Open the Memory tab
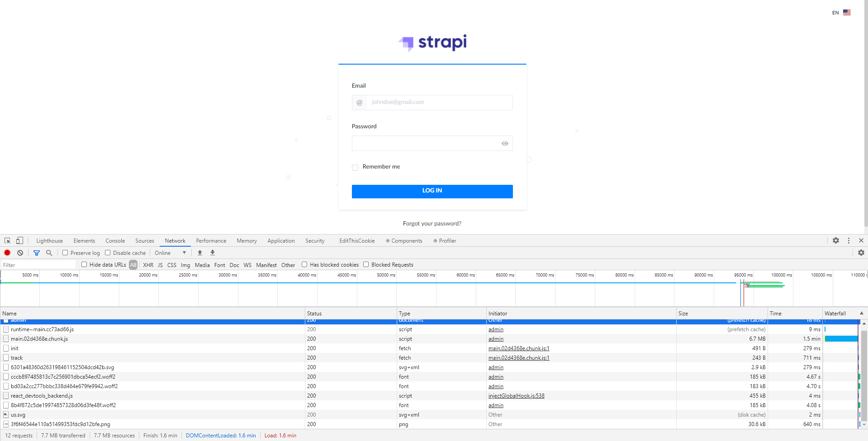Viewport: 868px width, 441px height. (247, 241)
